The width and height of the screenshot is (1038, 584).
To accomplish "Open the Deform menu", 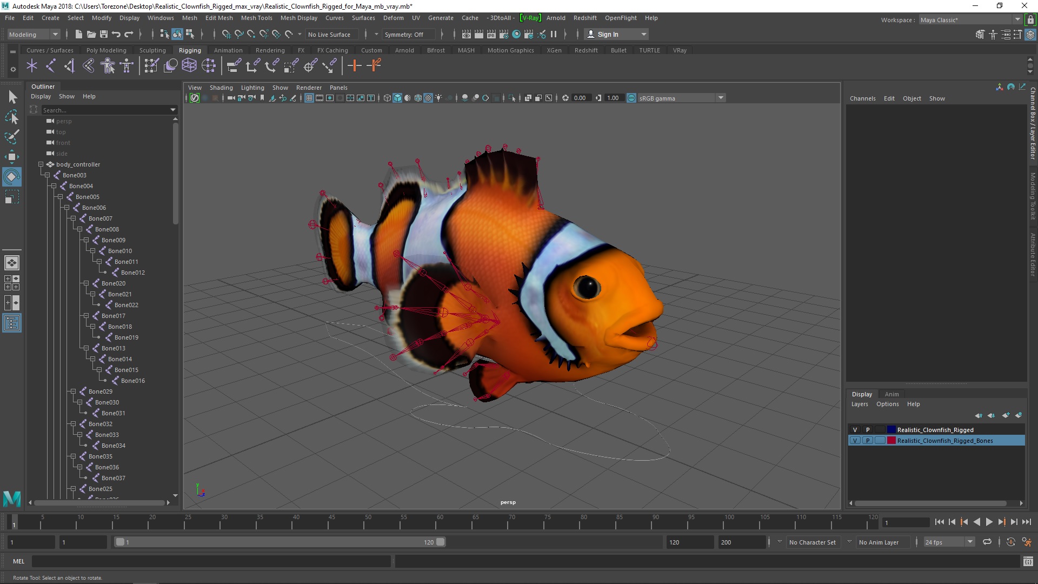I will click(393, 18).
